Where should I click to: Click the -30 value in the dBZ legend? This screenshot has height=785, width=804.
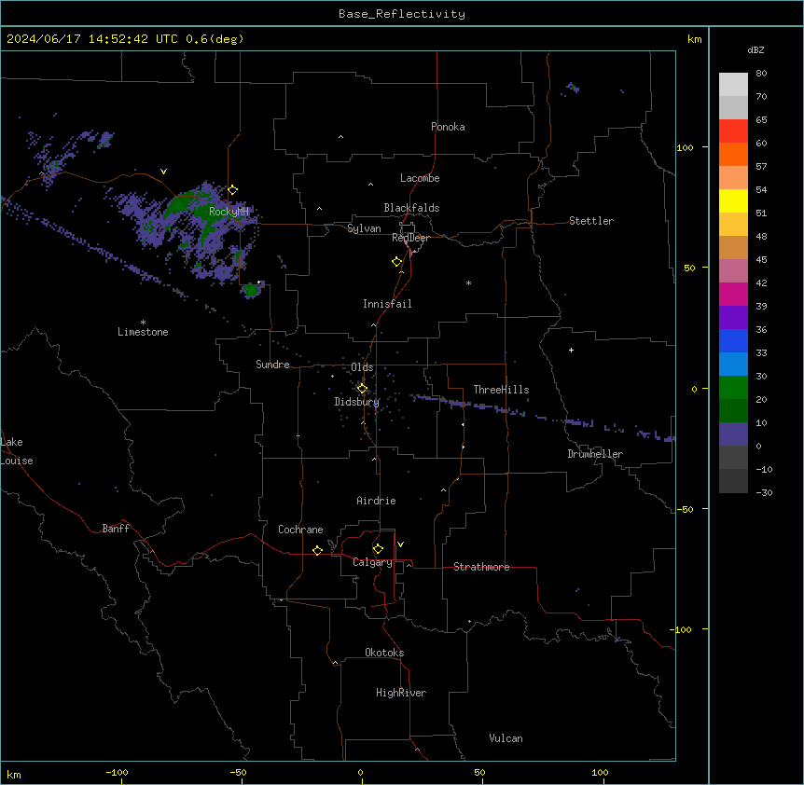point(764,492)
